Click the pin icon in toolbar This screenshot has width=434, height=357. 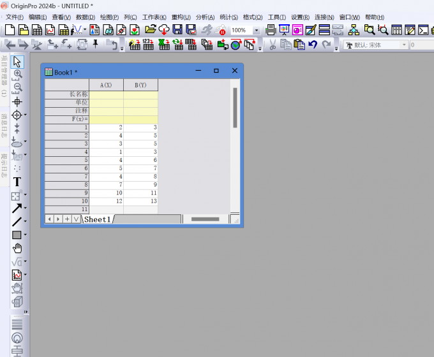(96, 44)
